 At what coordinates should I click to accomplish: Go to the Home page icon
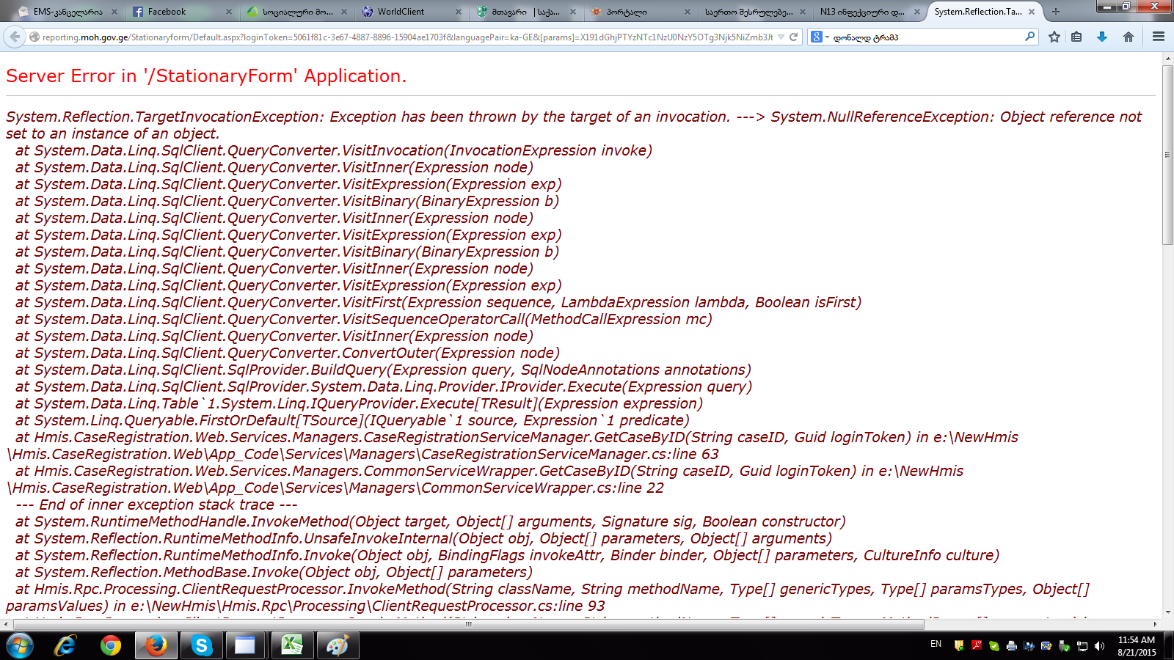click(1129, 37)
